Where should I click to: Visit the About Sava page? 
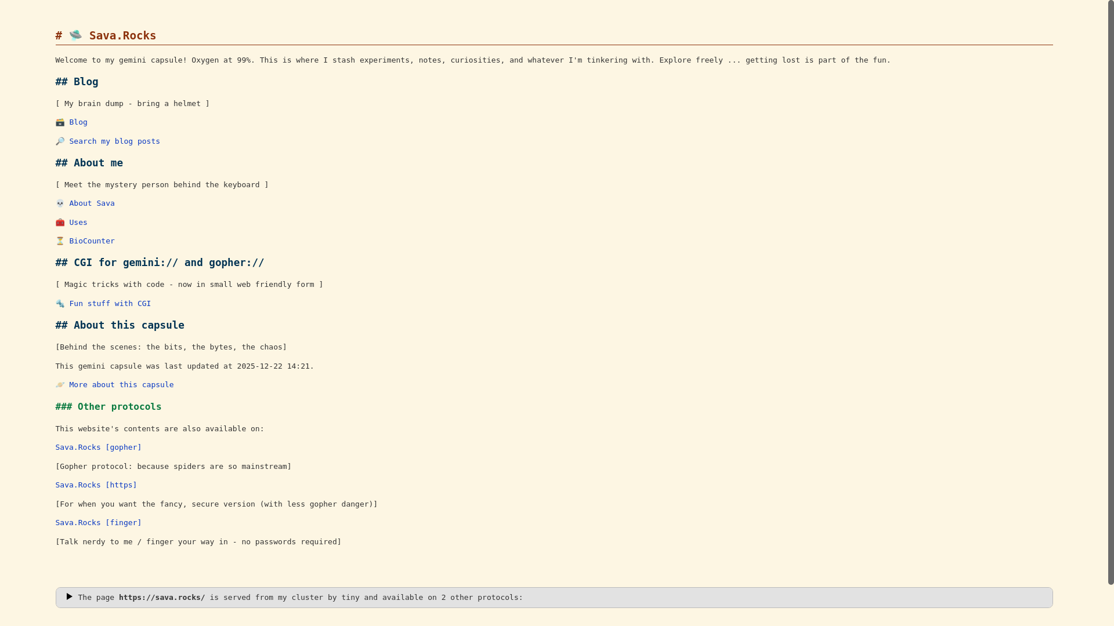(x=92, y=203)
